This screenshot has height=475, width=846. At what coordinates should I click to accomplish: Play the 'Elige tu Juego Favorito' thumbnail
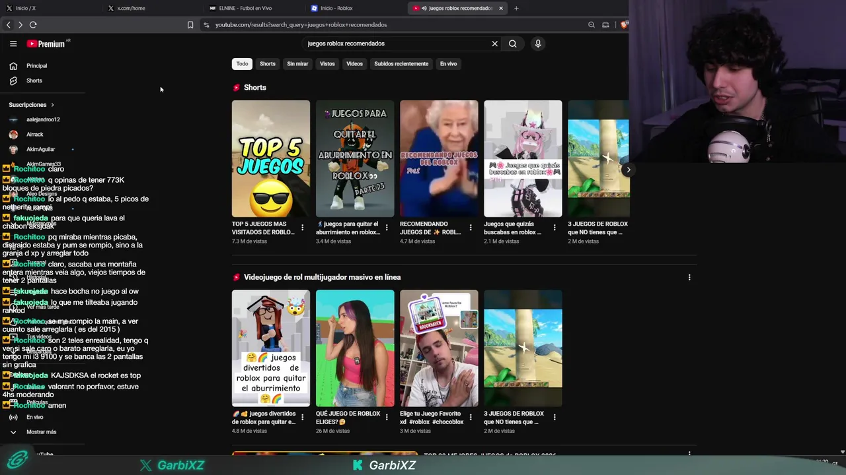pyautogui.click(x=439, y=348)
